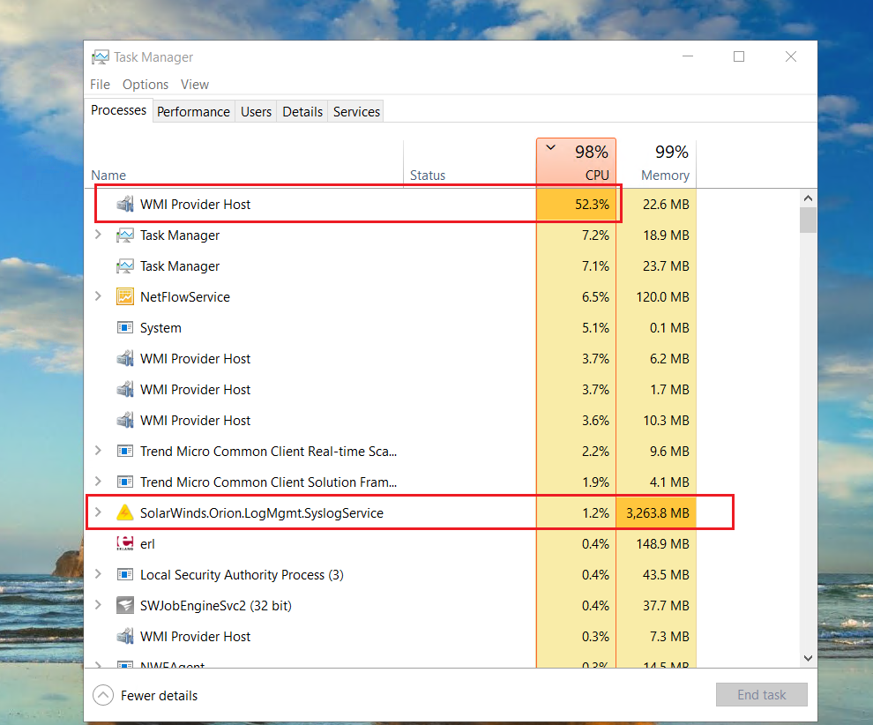Expand the Task Manager 7.2% process group
This screenshot has width=873, height=725.
coord(98,235)
